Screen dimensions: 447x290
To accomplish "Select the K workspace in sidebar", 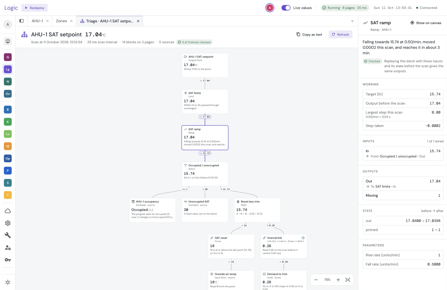I will coord(8,122).
